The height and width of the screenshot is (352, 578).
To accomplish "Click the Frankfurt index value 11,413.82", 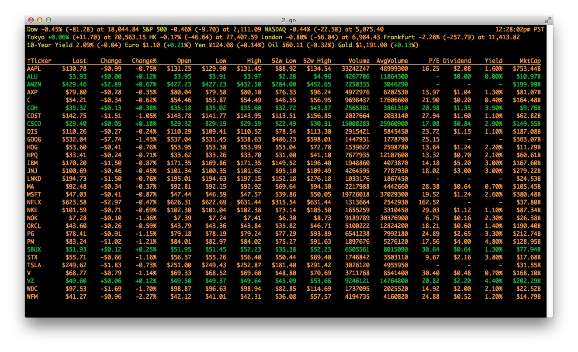I will point(504,37).
